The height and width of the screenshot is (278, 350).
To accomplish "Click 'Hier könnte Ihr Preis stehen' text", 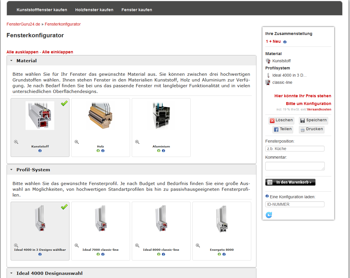I will tap(303, 96).
